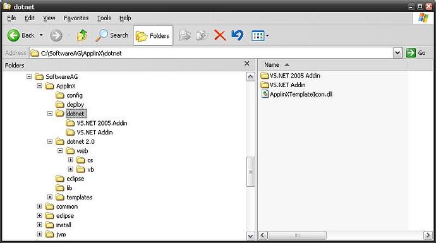Go up one folder level

tap(82, 35)
